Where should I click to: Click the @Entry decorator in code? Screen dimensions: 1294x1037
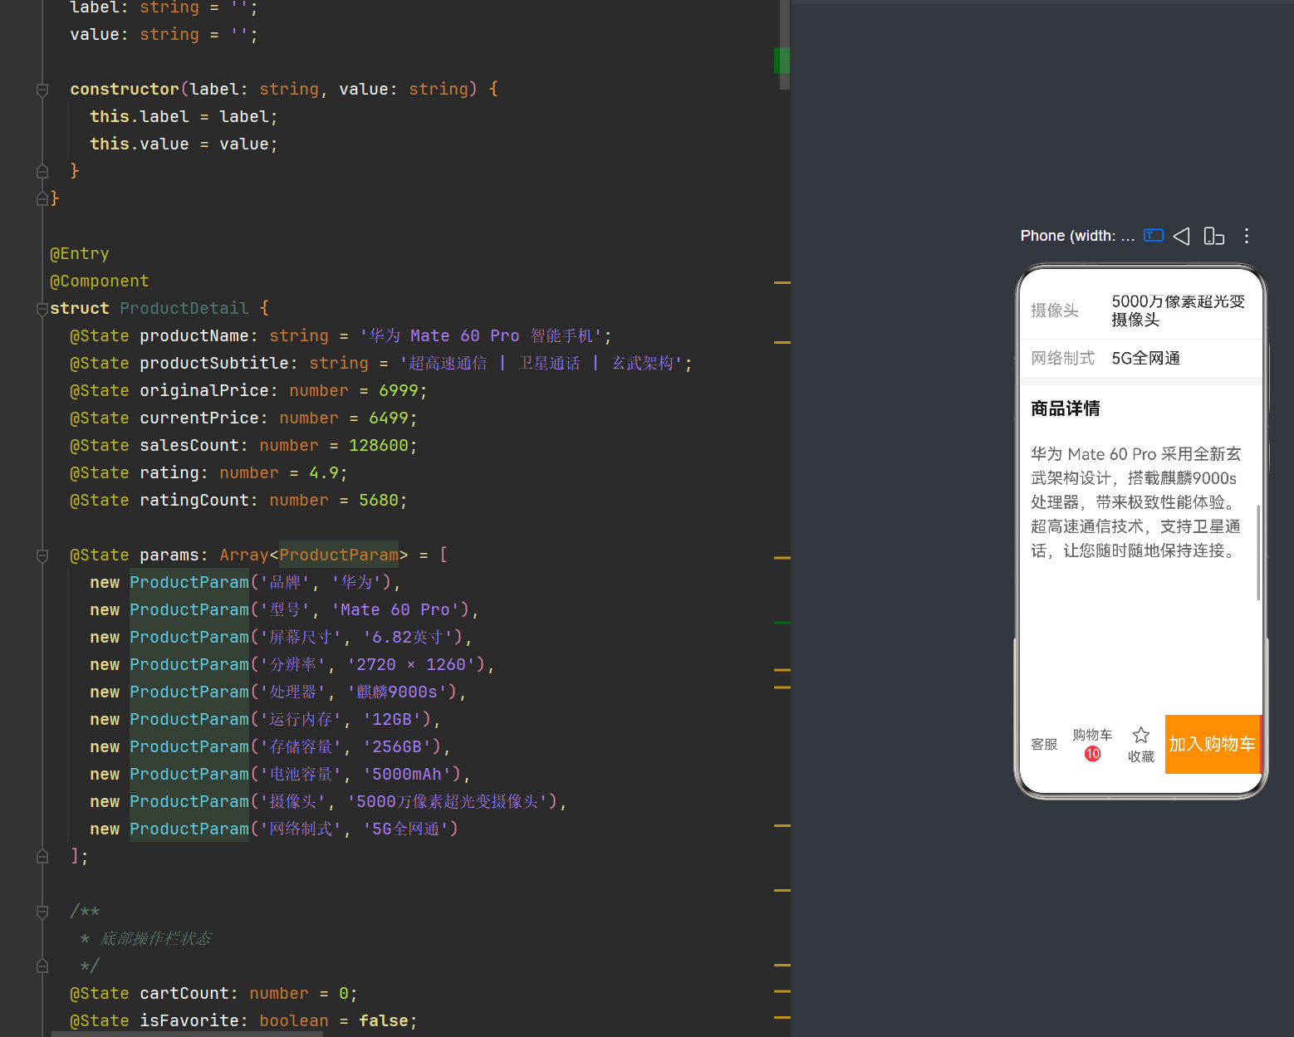(80, 254)
